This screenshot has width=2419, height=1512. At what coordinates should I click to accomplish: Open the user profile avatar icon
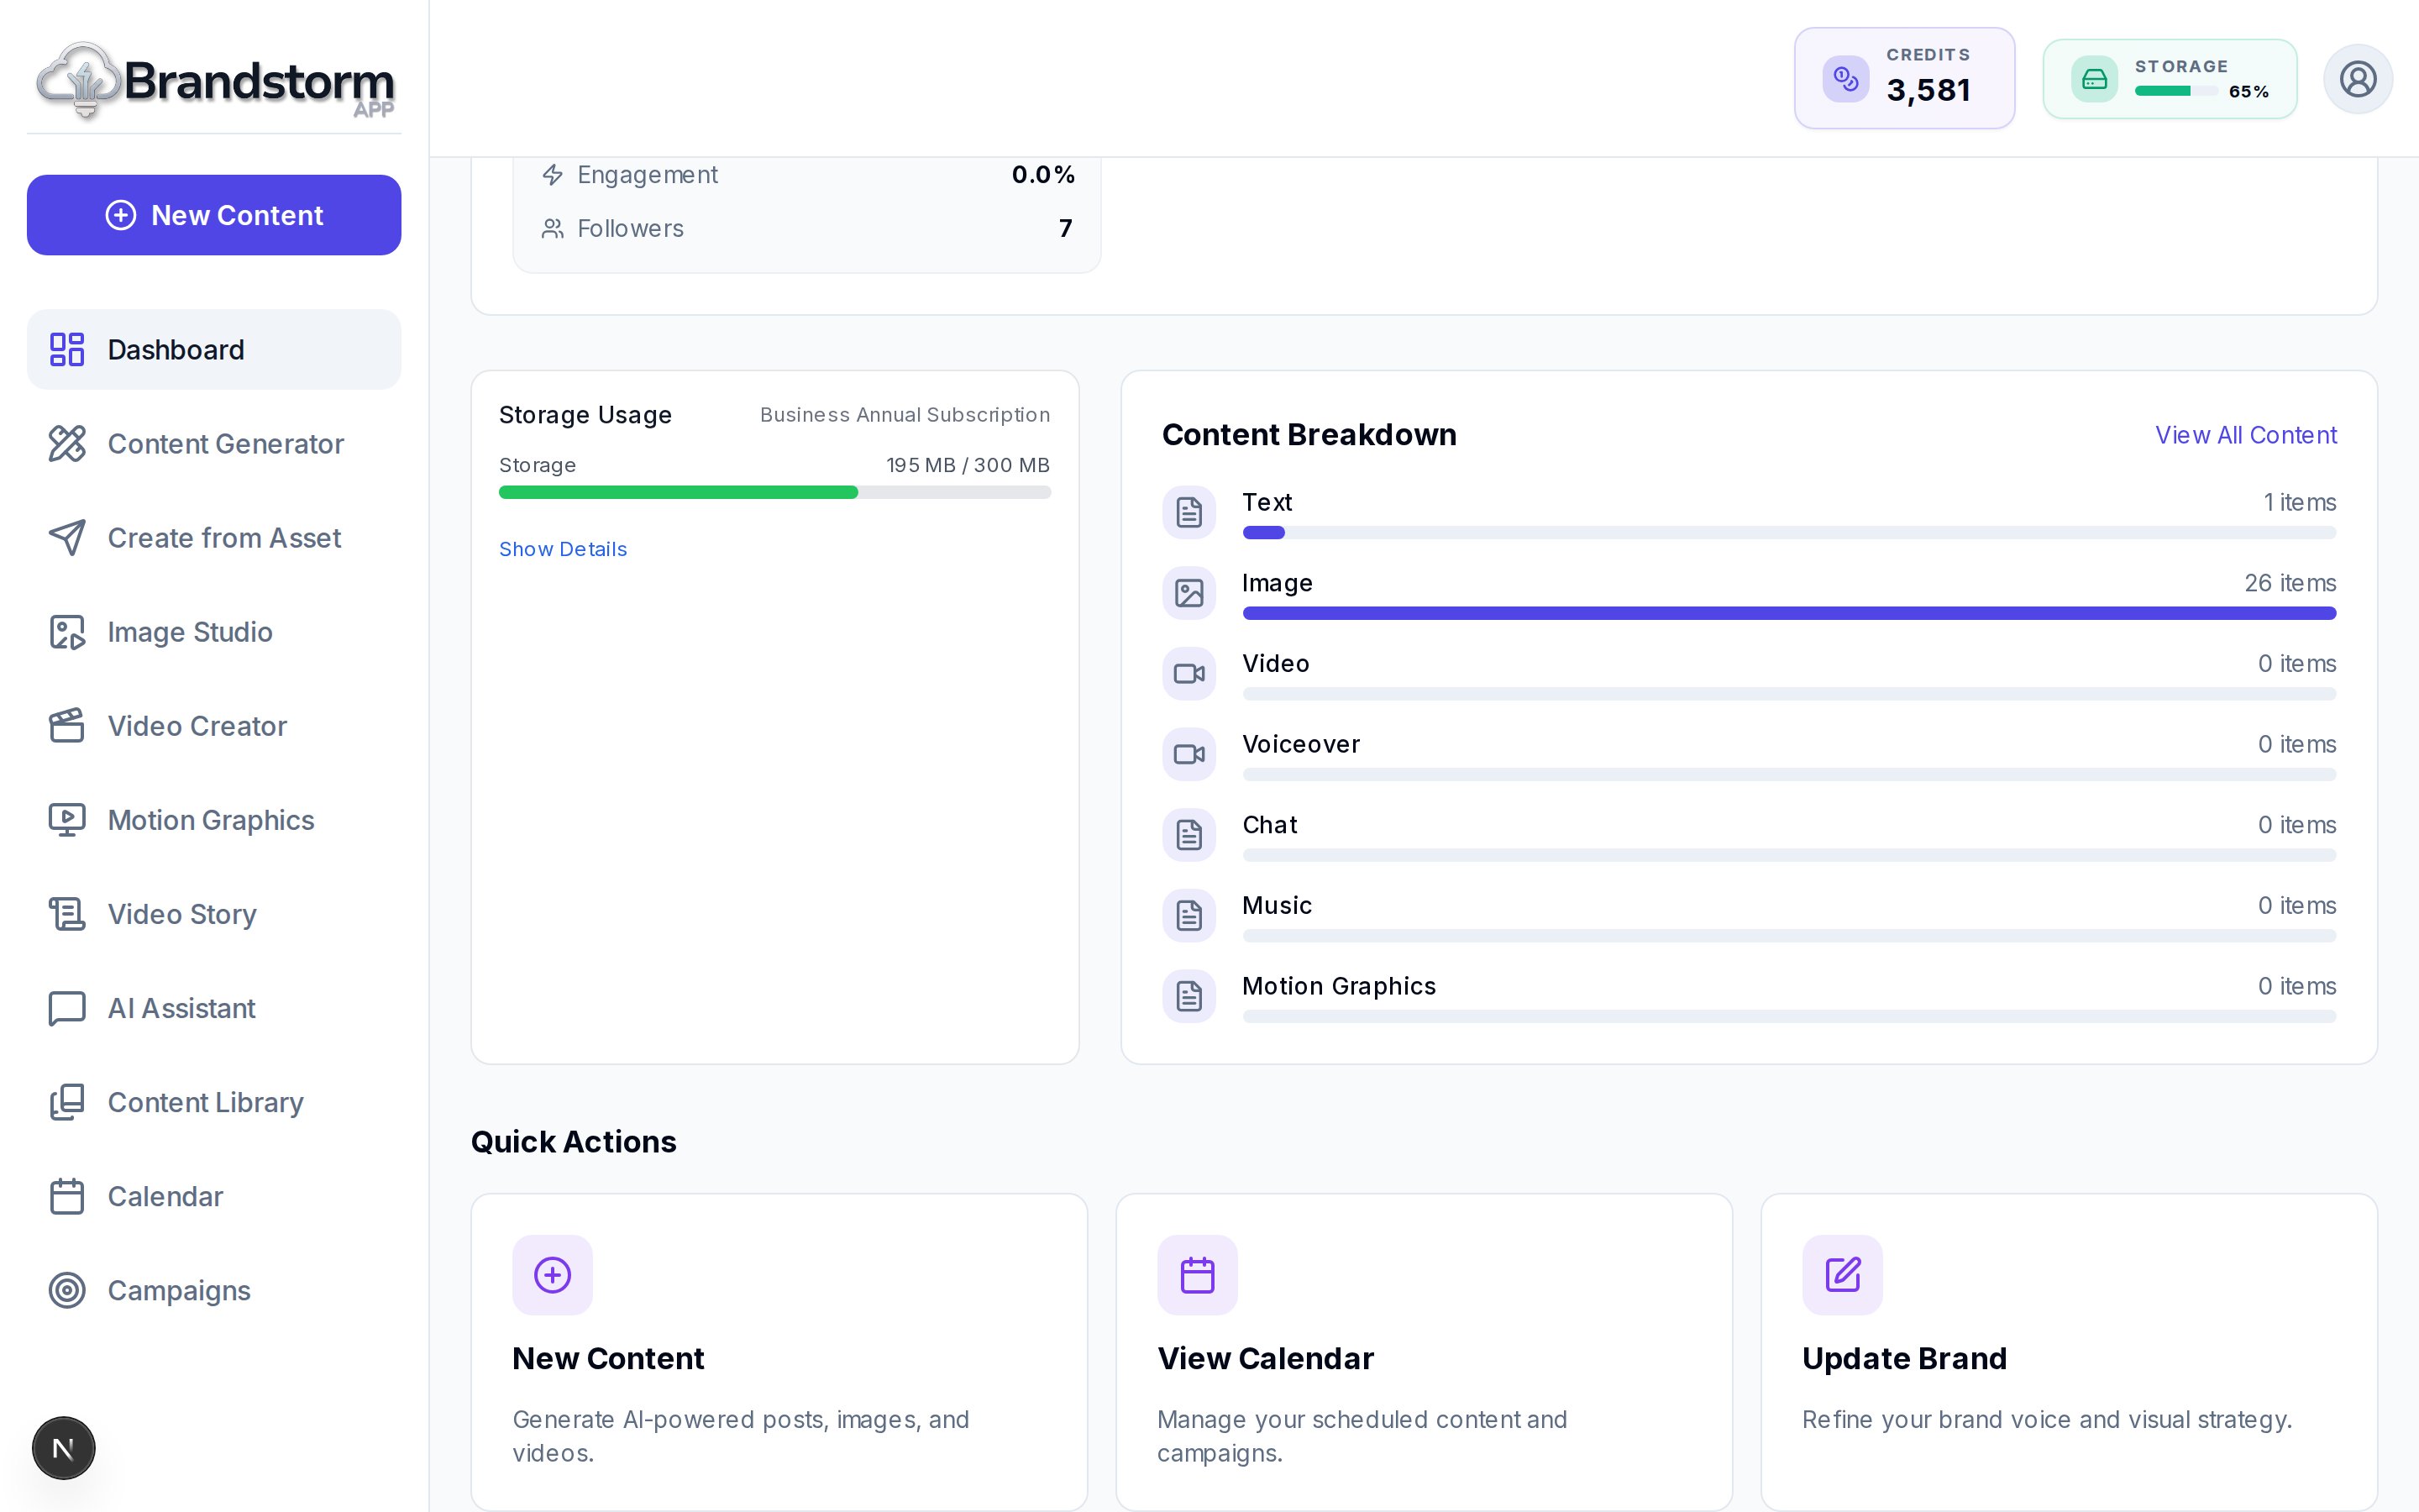(x=2357, y=79)
